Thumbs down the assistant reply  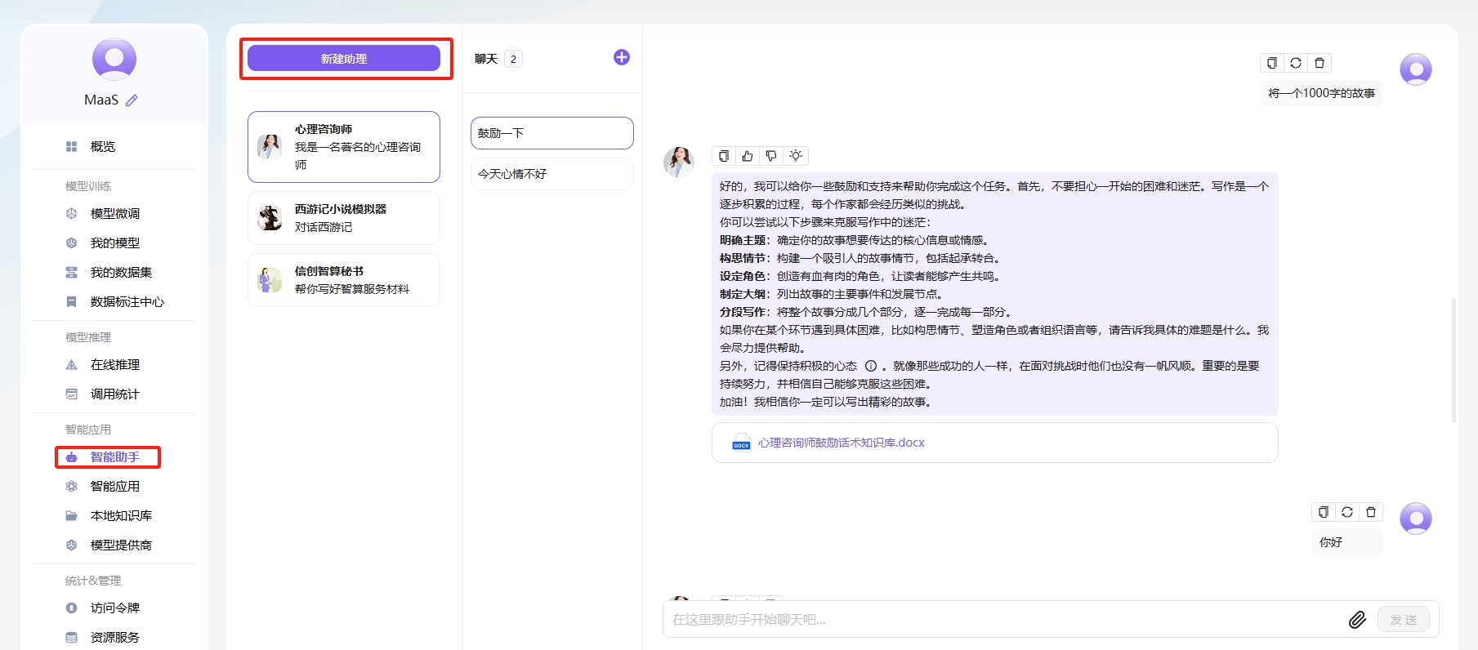coord(771,156)
